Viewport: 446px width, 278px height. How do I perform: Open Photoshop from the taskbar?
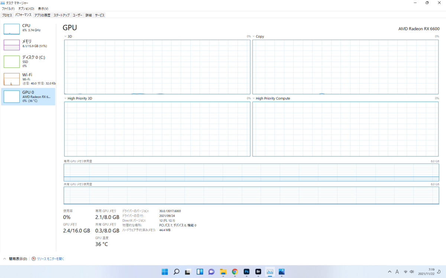click(x=246, y=272)
